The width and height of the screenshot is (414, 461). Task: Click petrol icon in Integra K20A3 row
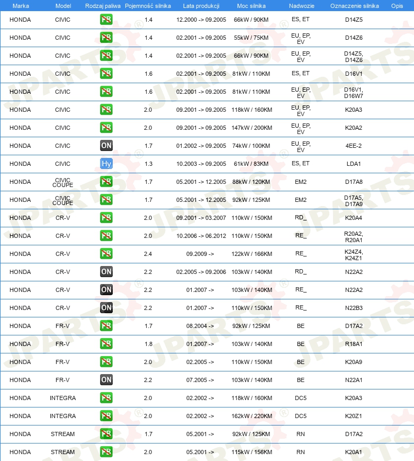(x=106, y=398)
